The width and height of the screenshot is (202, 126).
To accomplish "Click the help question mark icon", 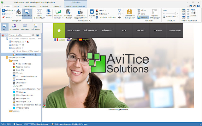I will [198, 6].
